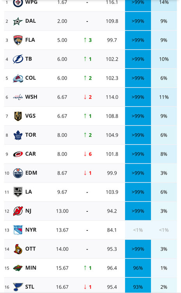Click the <1% playoff odds for NYR
Image resolution: width=181 pixels, height=293 pixels.
tap(138, 230)
